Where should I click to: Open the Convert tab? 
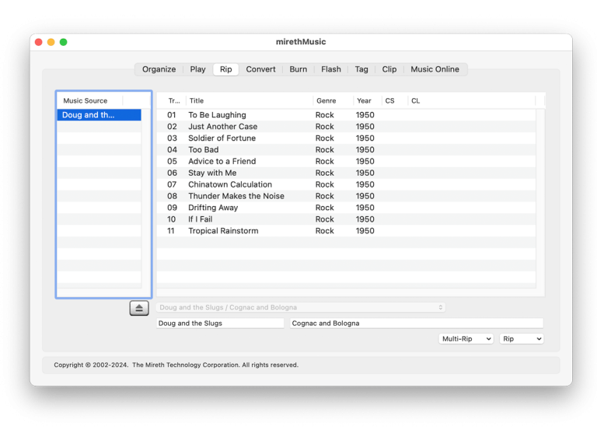point(260,69)
